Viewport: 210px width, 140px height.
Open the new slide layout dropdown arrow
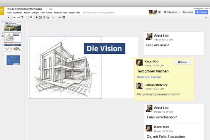[x=11, y=17]
